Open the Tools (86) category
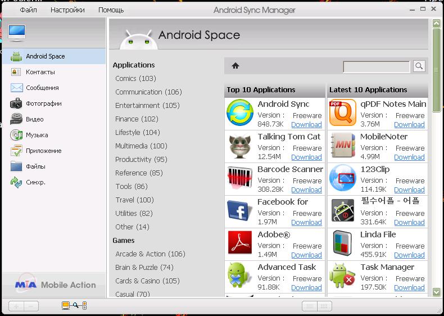This screenshot has width=444, height=316. (x=132, y=187)
